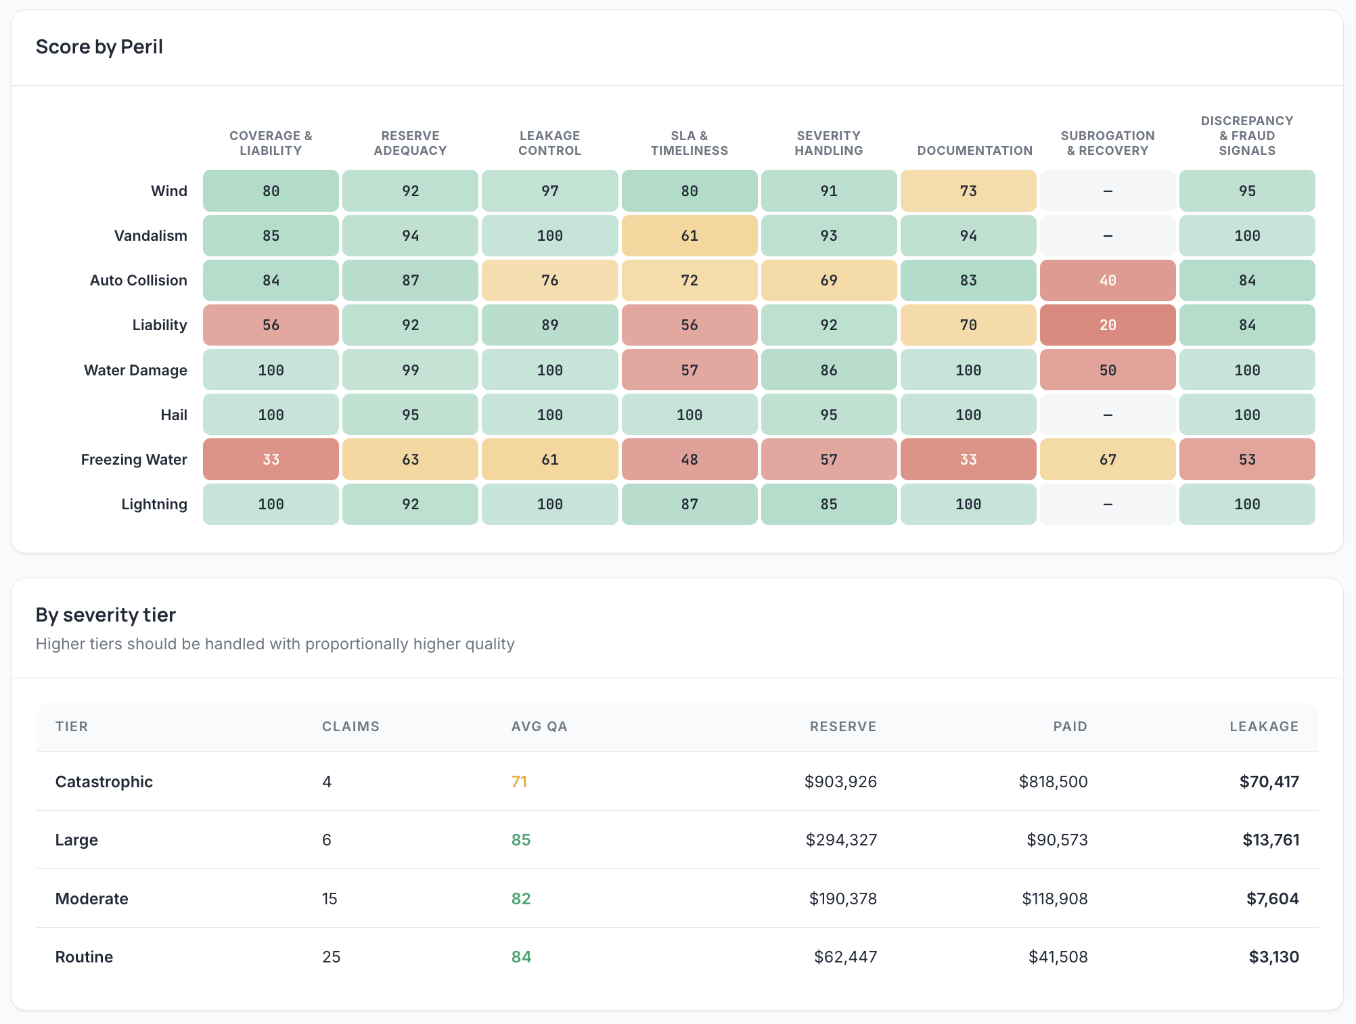
Task: Click the Subrogation & Recovery column header
Action: click(x=1108, y=143)
